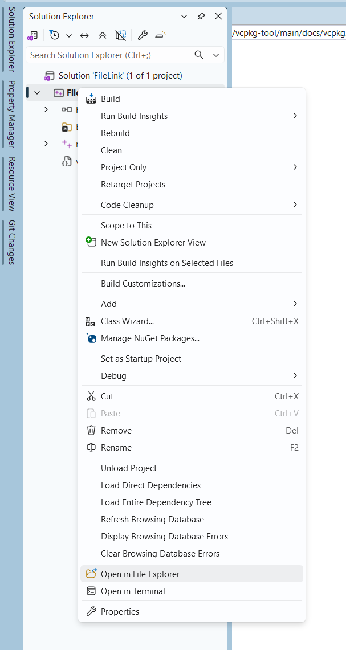The height and width of the screenshot is (650, 346).
Task: Choose Load Entire Dependency Tree
Action: (192, 502)
